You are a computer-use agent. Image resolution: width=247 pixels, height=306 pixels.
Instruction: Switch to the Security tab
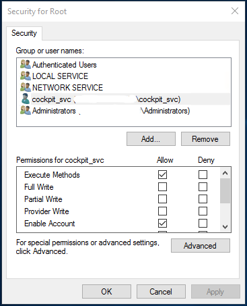(24, 33)
